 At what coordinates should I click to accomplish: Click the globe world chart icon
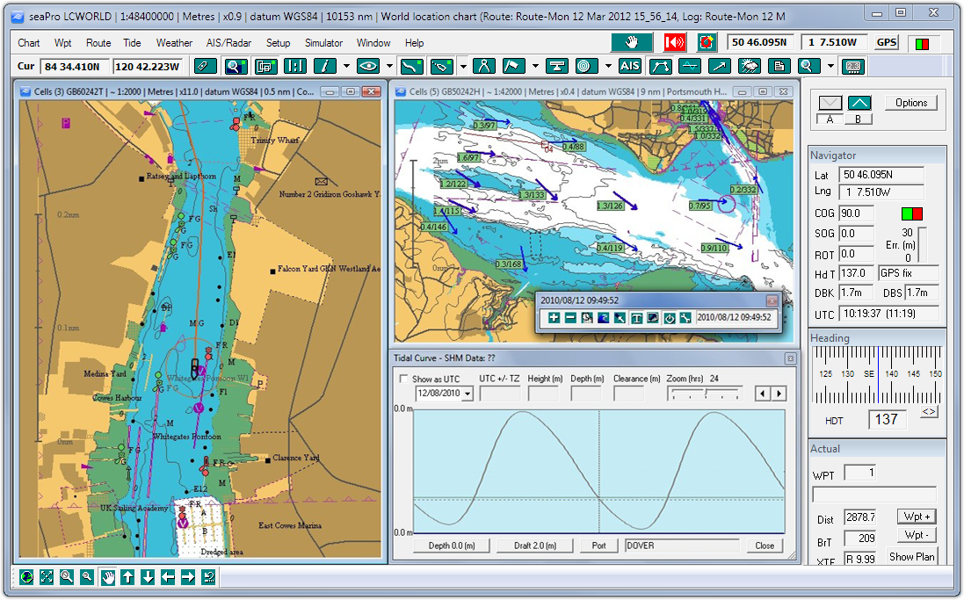[26, 577]
